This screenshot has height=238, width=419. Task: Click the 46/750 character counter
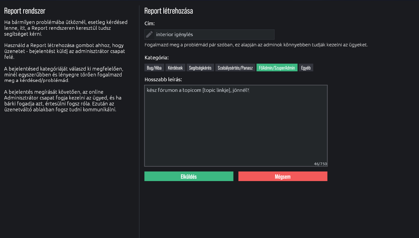320,164
